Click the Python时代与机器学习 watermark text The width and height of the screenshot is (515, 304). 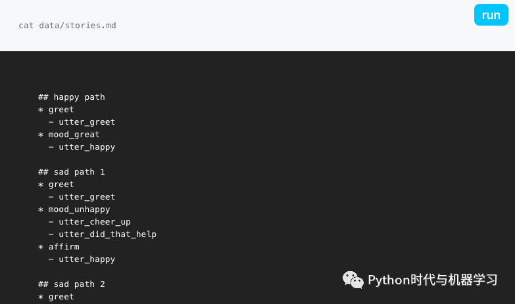[432, 280]
